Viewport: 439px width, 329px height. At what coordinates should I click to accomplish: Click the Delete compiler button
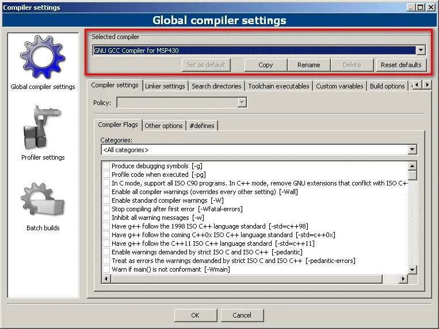pos(352,65)
